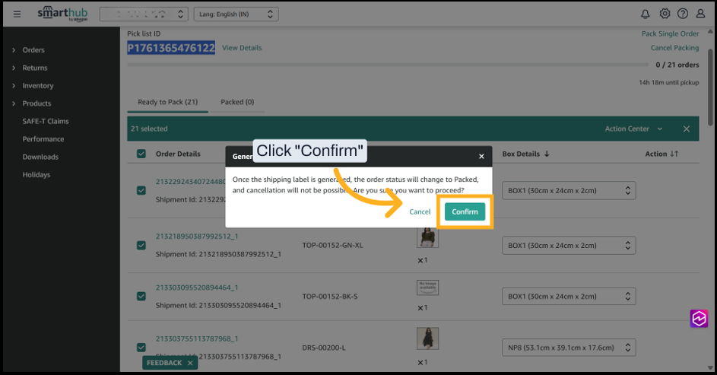
Task: Open the settings gear icon
Action: pyautogui.click(x=665, y=14)
